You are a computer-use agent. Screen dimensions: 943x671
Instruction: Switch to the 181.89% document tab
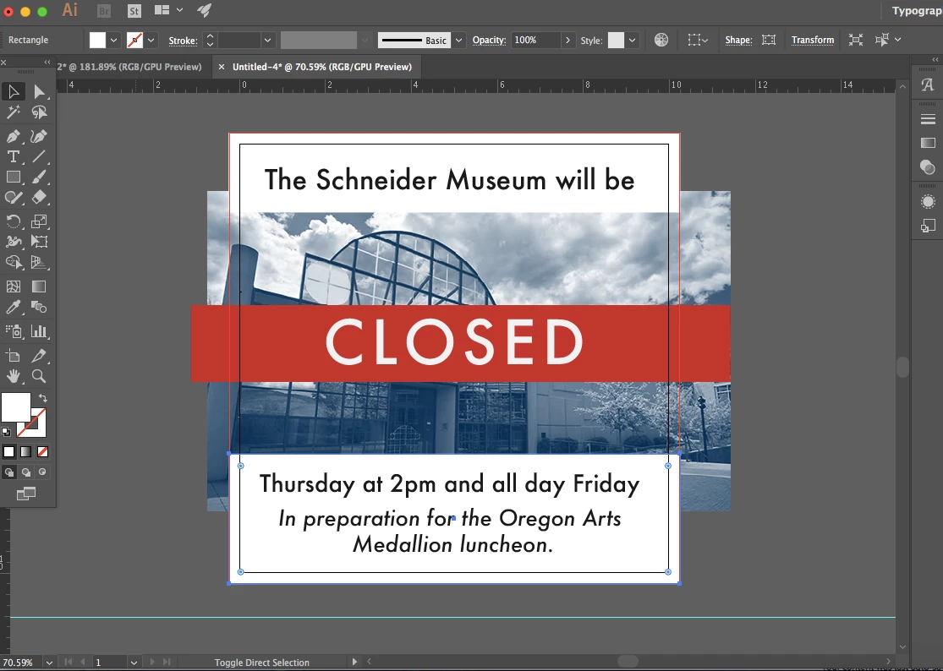coord(129,67)
